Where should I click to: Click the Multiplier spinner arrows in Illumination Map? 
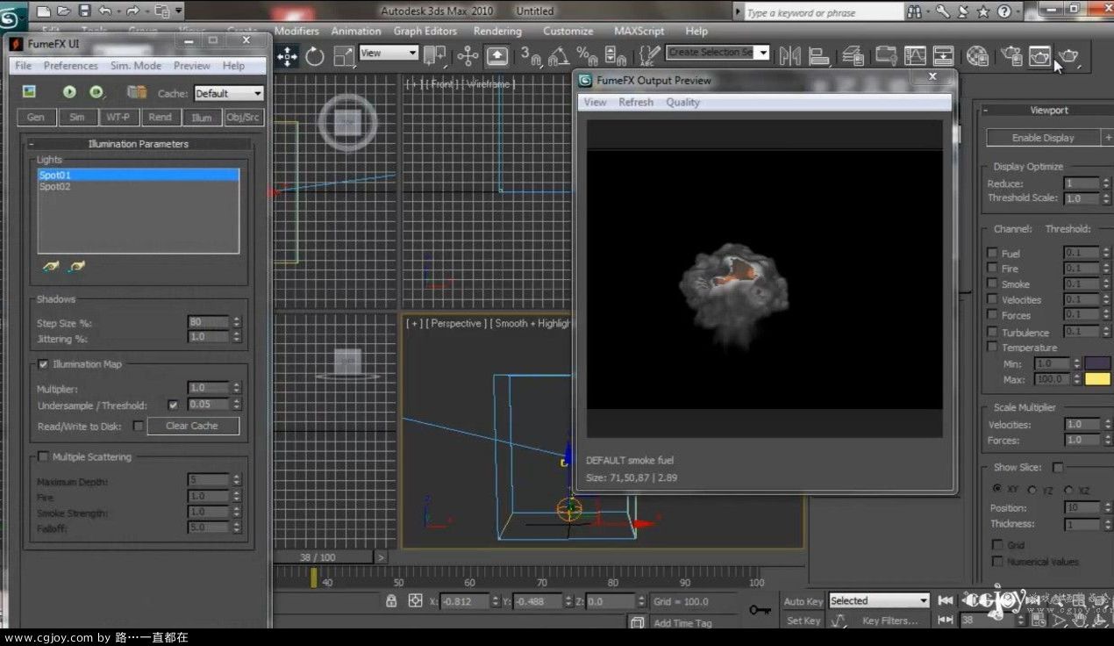(236, 388)
